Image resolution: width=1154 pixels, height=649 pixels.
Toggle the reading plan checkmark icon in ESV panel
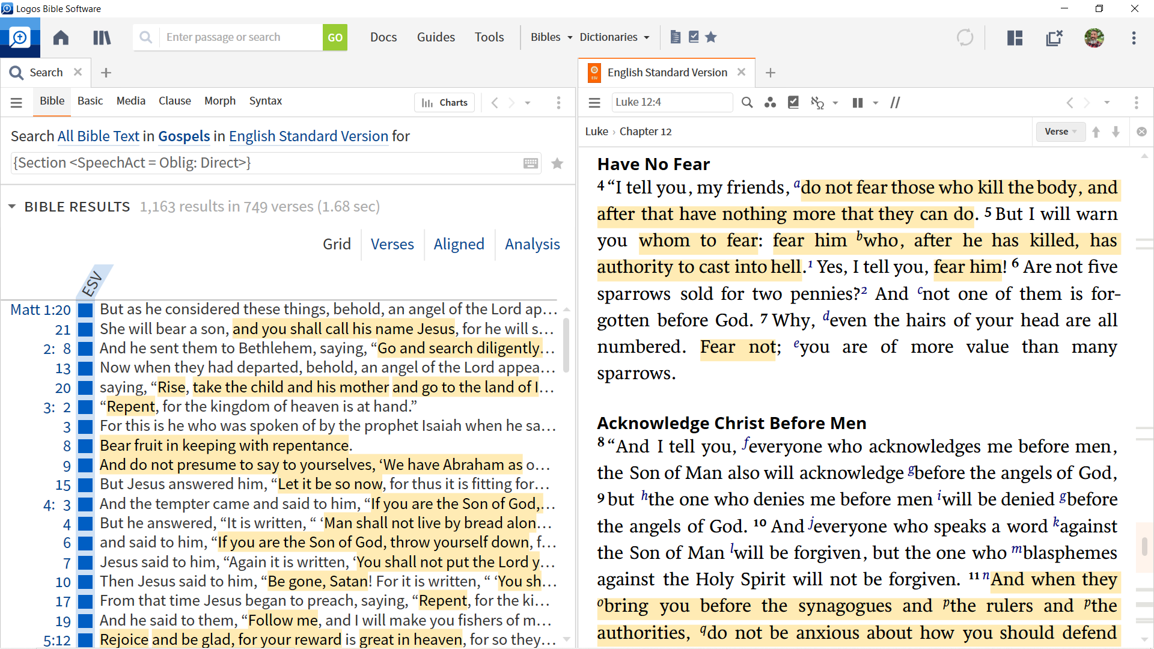(793, 103)
